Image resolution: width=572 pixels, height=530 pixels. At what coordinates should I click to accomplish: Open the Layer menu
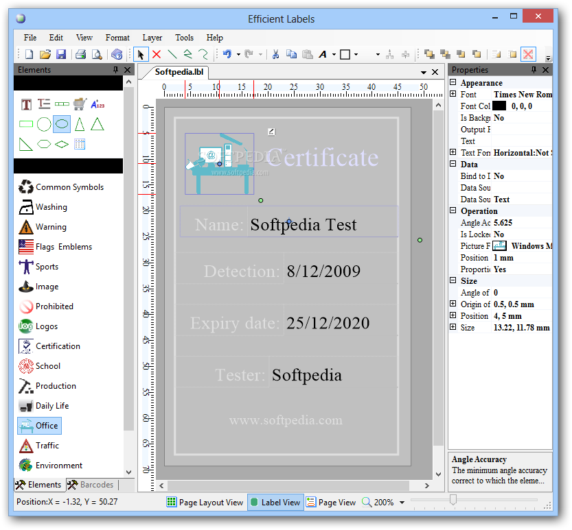pyautogui.click(x=152, y=38)
